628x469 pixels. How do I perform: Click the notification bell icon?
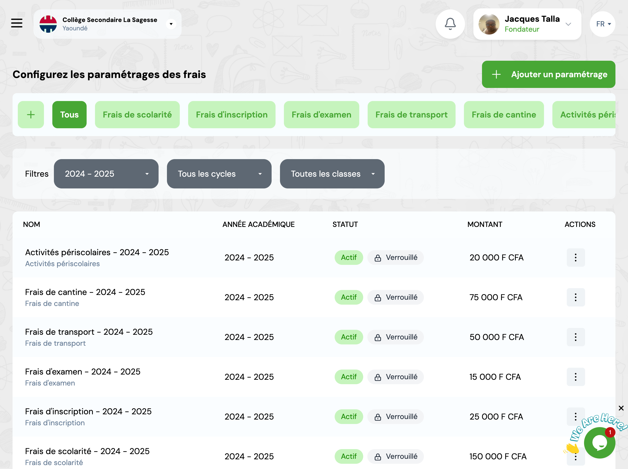tap(450, 24)
